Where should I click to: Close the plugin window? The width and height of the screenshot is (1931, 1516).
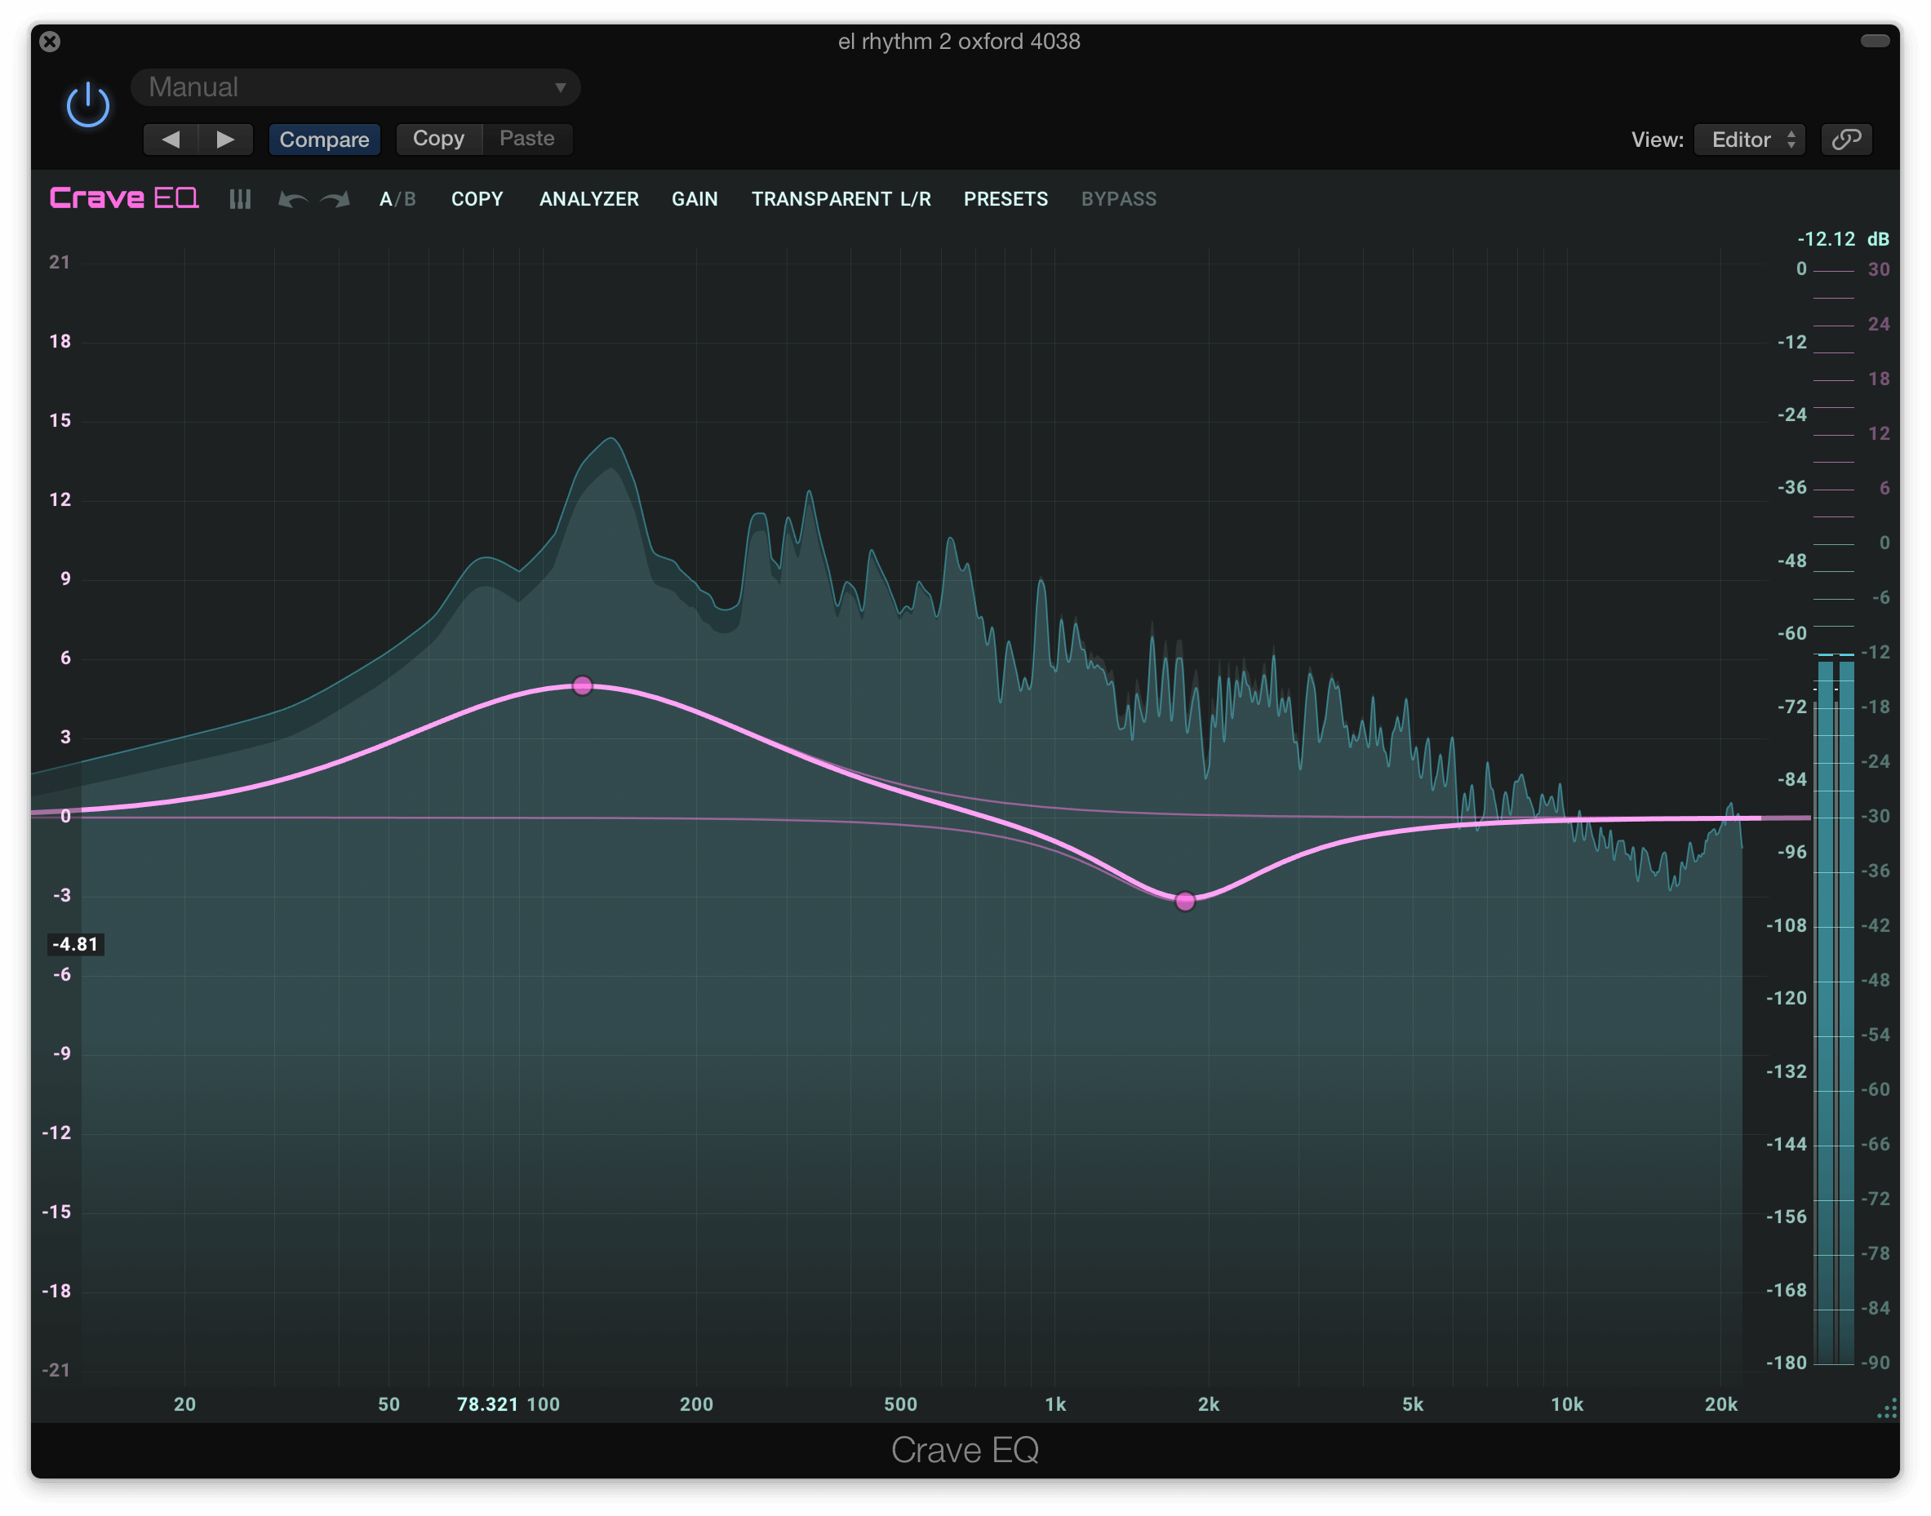(51, 42)
